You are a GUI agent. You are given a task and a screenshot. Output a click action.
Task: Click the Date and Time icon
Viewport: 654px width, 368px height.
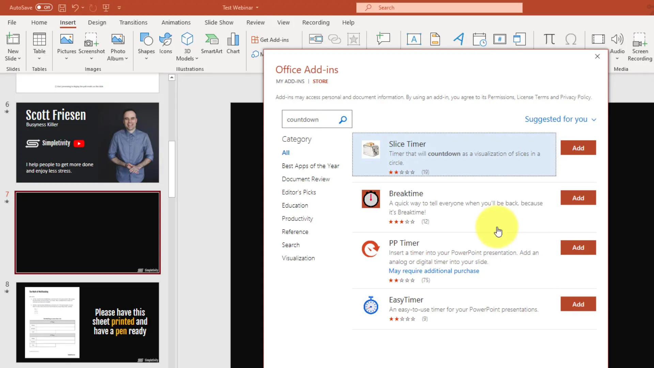point(480,40)
